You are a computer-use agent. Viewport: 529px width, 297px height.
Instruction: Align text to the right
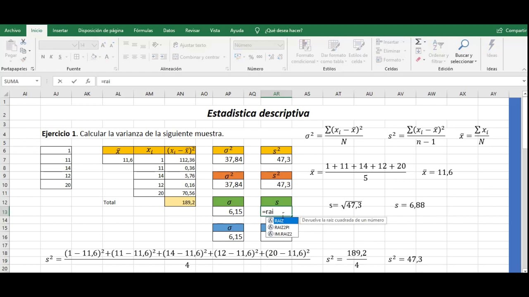click(143, 57)
